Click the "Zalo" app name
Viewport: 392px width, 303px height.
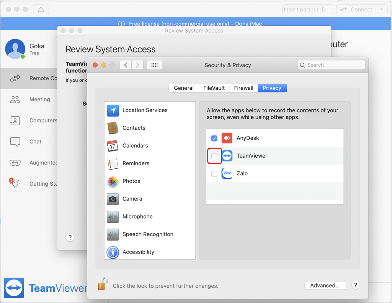pyautogui.click(x=242, y=173)
